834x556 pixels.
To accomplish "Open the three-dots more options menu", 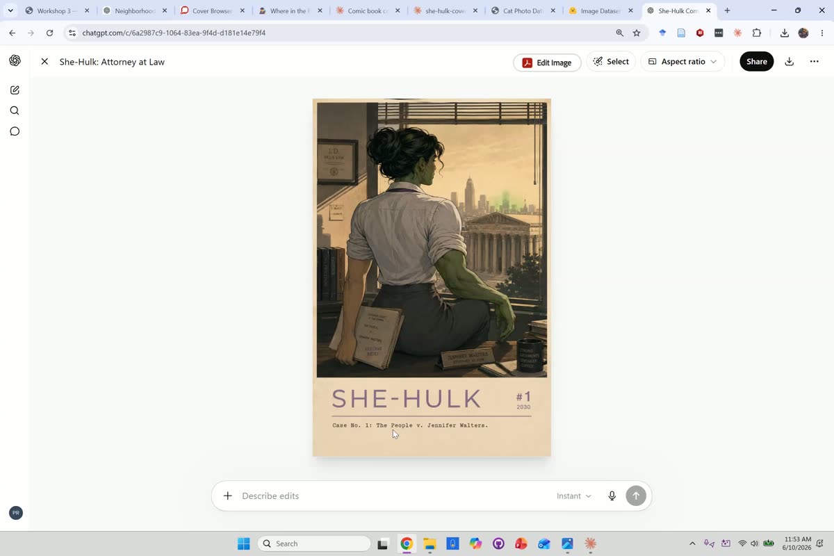I will (814, 62).
